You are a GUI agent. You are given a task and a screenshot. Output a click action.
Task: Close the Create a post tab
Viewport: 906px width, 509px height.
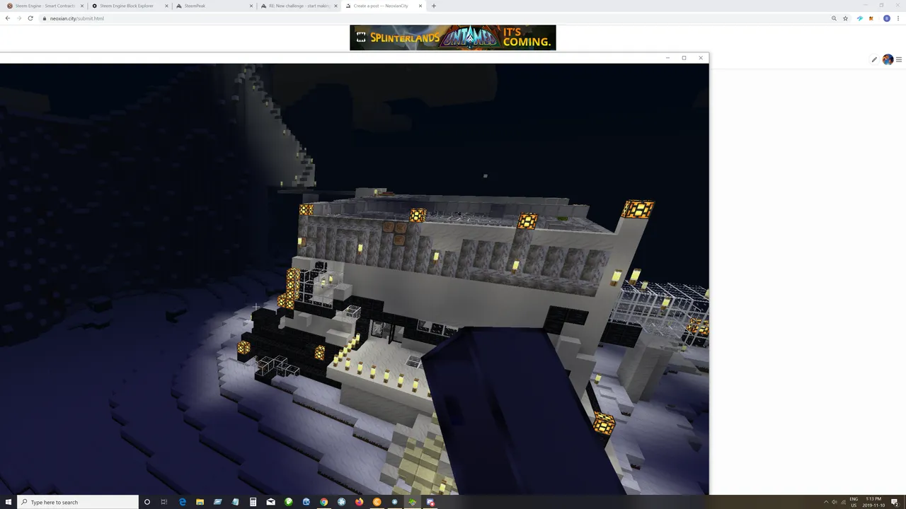[420, 6]
